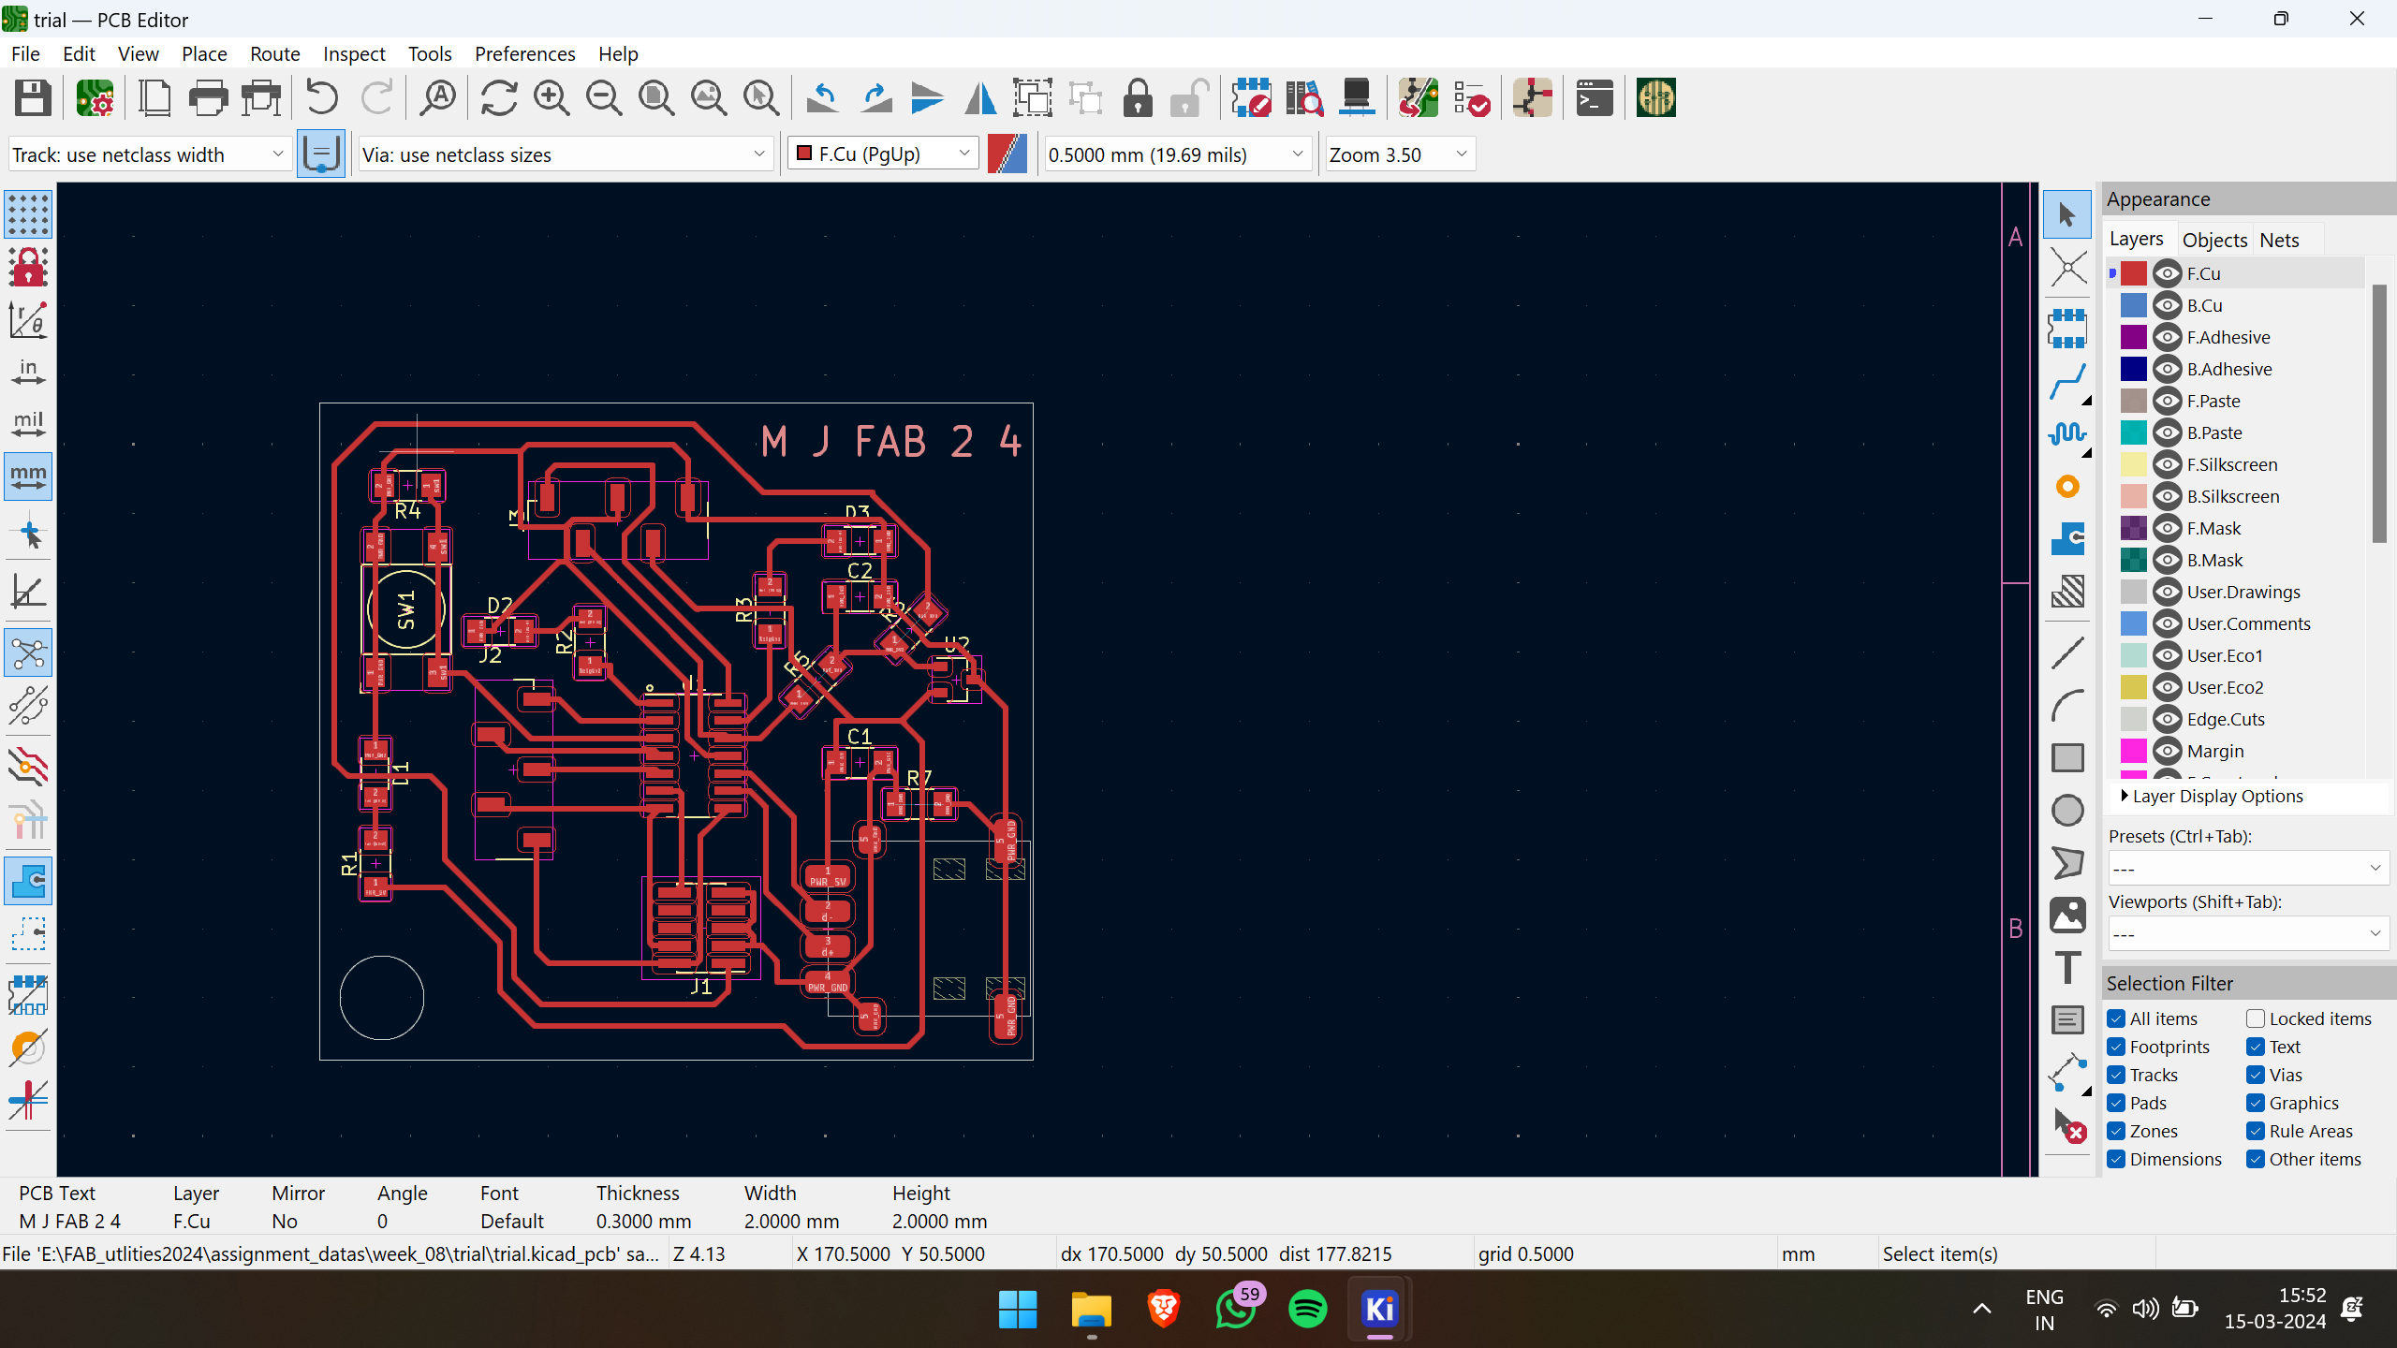The height and width of the screenshot is (1348, 2397).
Task: Click the Margin layer magenta swatch
Action: tap(2133, 751)
